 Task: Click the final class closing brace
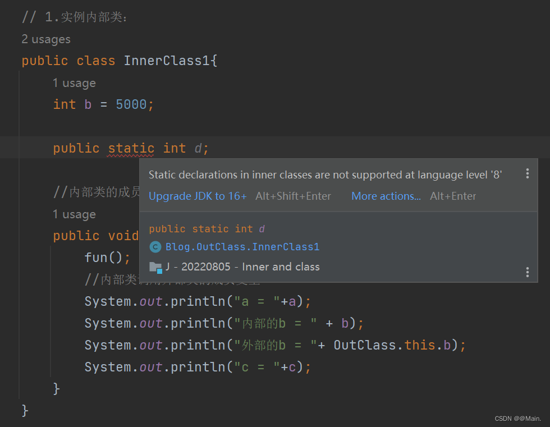pos(25,411)
